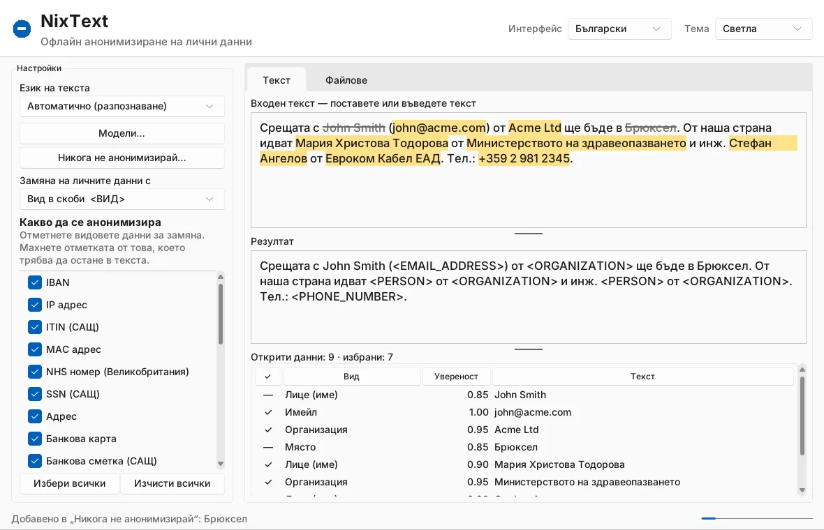The width and height of the screenshot is (824, 530).
Task: Switch to the Текст tab
Action: 277,80
